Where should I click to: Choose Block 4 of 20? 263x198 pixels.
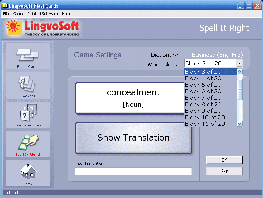(210, 78)
